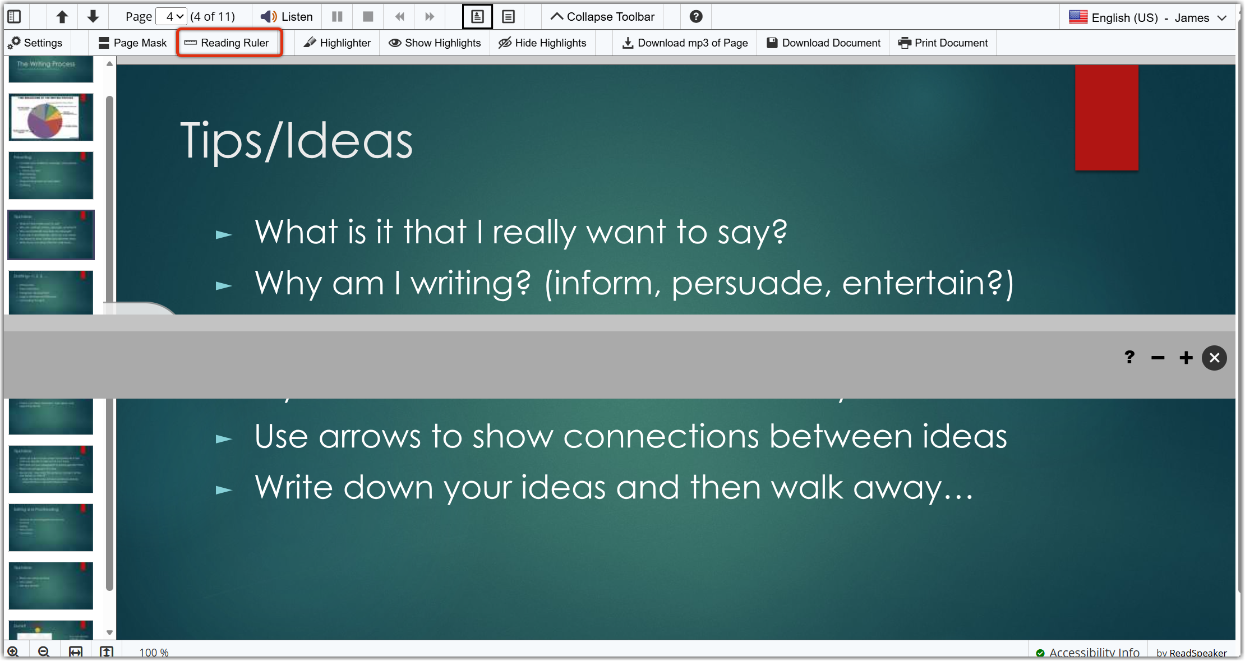Start reading aloud with Listen
The height and width of the screenshot is (661, 1245).
coord(287,17)
